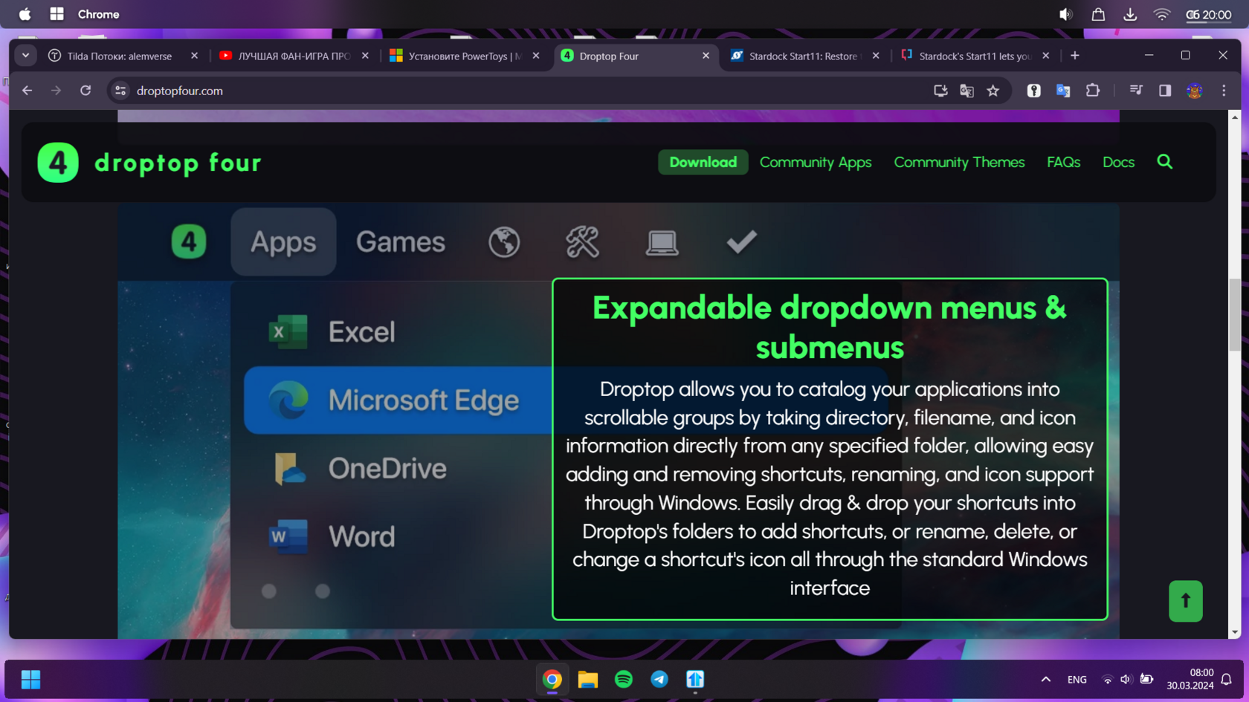Go back to the previous page
Image resolution: width=1249 pixels, height=702 pixels.
click(28, 91)
